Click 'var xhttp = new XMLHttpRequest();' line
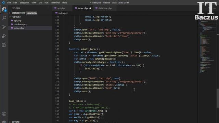Image resolution: width=219 pixels, height=123 pixels. [96, 59]
